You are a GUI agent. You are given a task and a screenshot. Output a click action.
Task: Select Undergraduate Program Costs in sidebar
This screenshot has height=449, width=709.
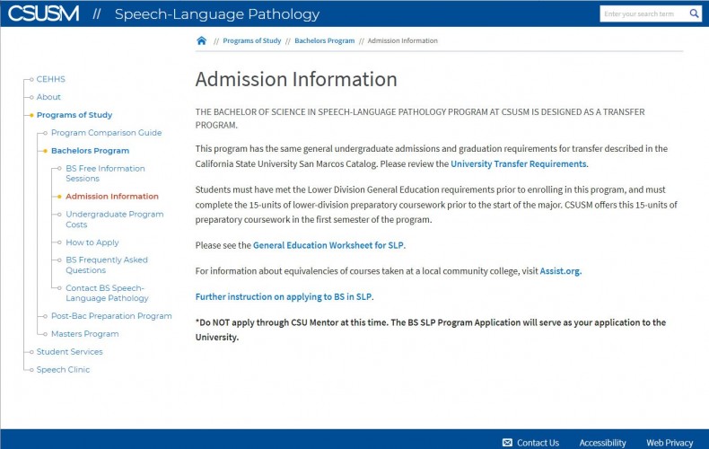[x=114, y=219]
